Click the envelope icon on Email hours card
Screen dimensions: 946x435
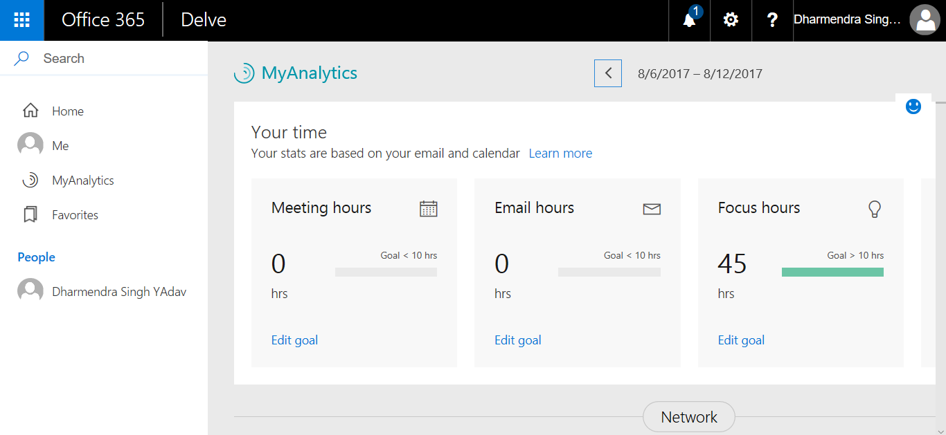[651, 207]
